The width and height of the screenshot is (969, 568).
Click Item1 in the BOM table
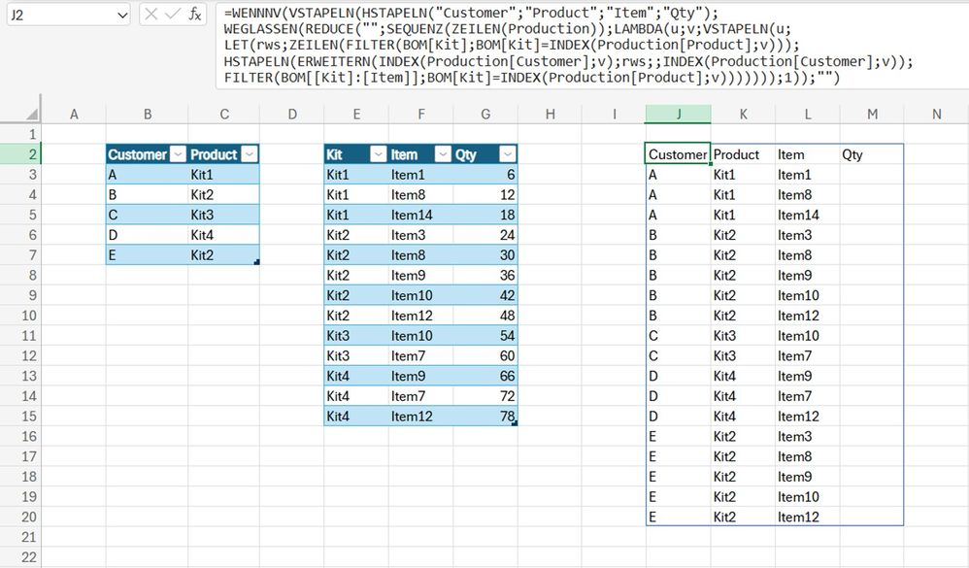click(x=420, y=175)
